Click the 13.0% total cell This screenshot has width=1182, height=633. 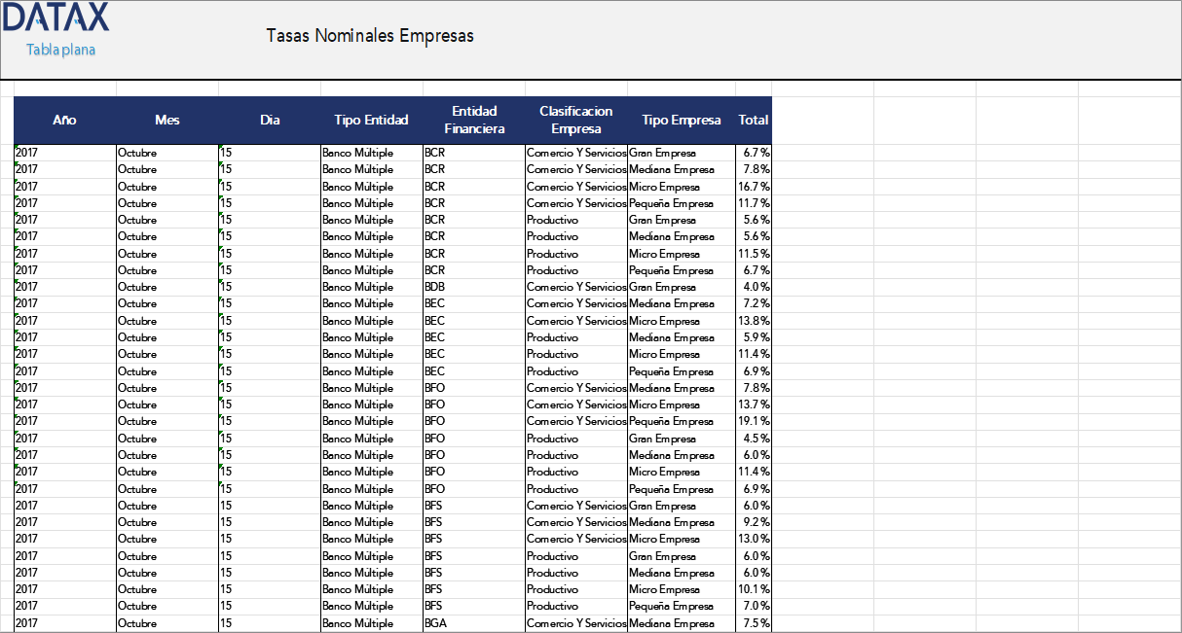tap(754, 539)
